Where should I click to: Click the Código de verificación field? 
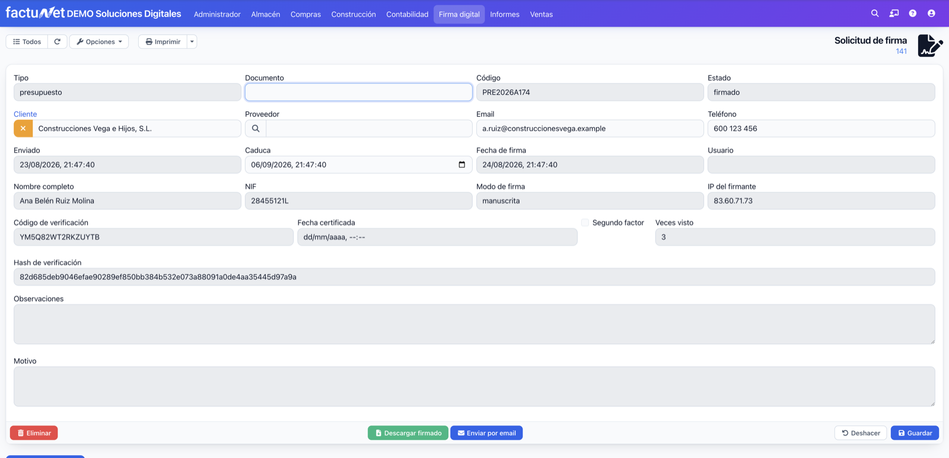click(154, 237)
